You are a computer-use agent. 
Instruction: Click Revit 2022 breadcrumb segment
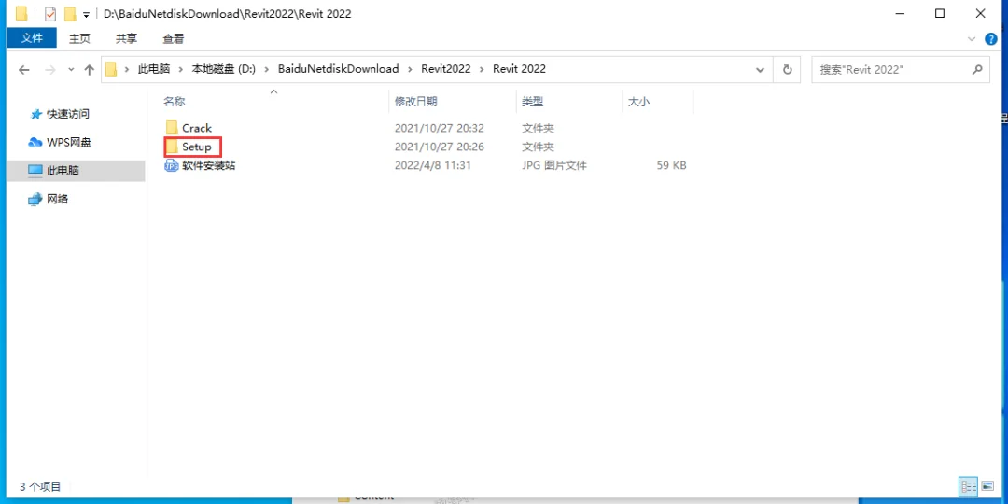520,69
